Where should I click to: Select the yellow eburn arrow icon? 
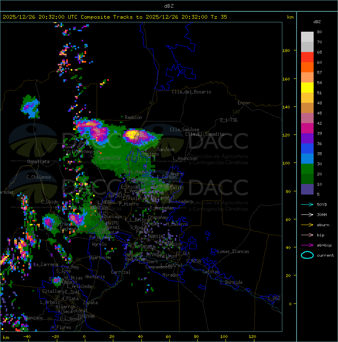(307, 225)
